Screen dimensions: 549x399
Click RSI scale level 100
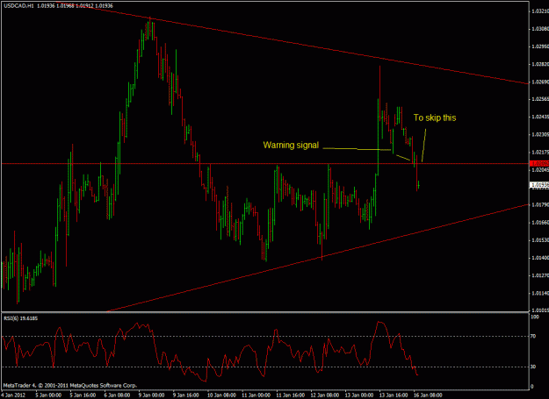535,317
